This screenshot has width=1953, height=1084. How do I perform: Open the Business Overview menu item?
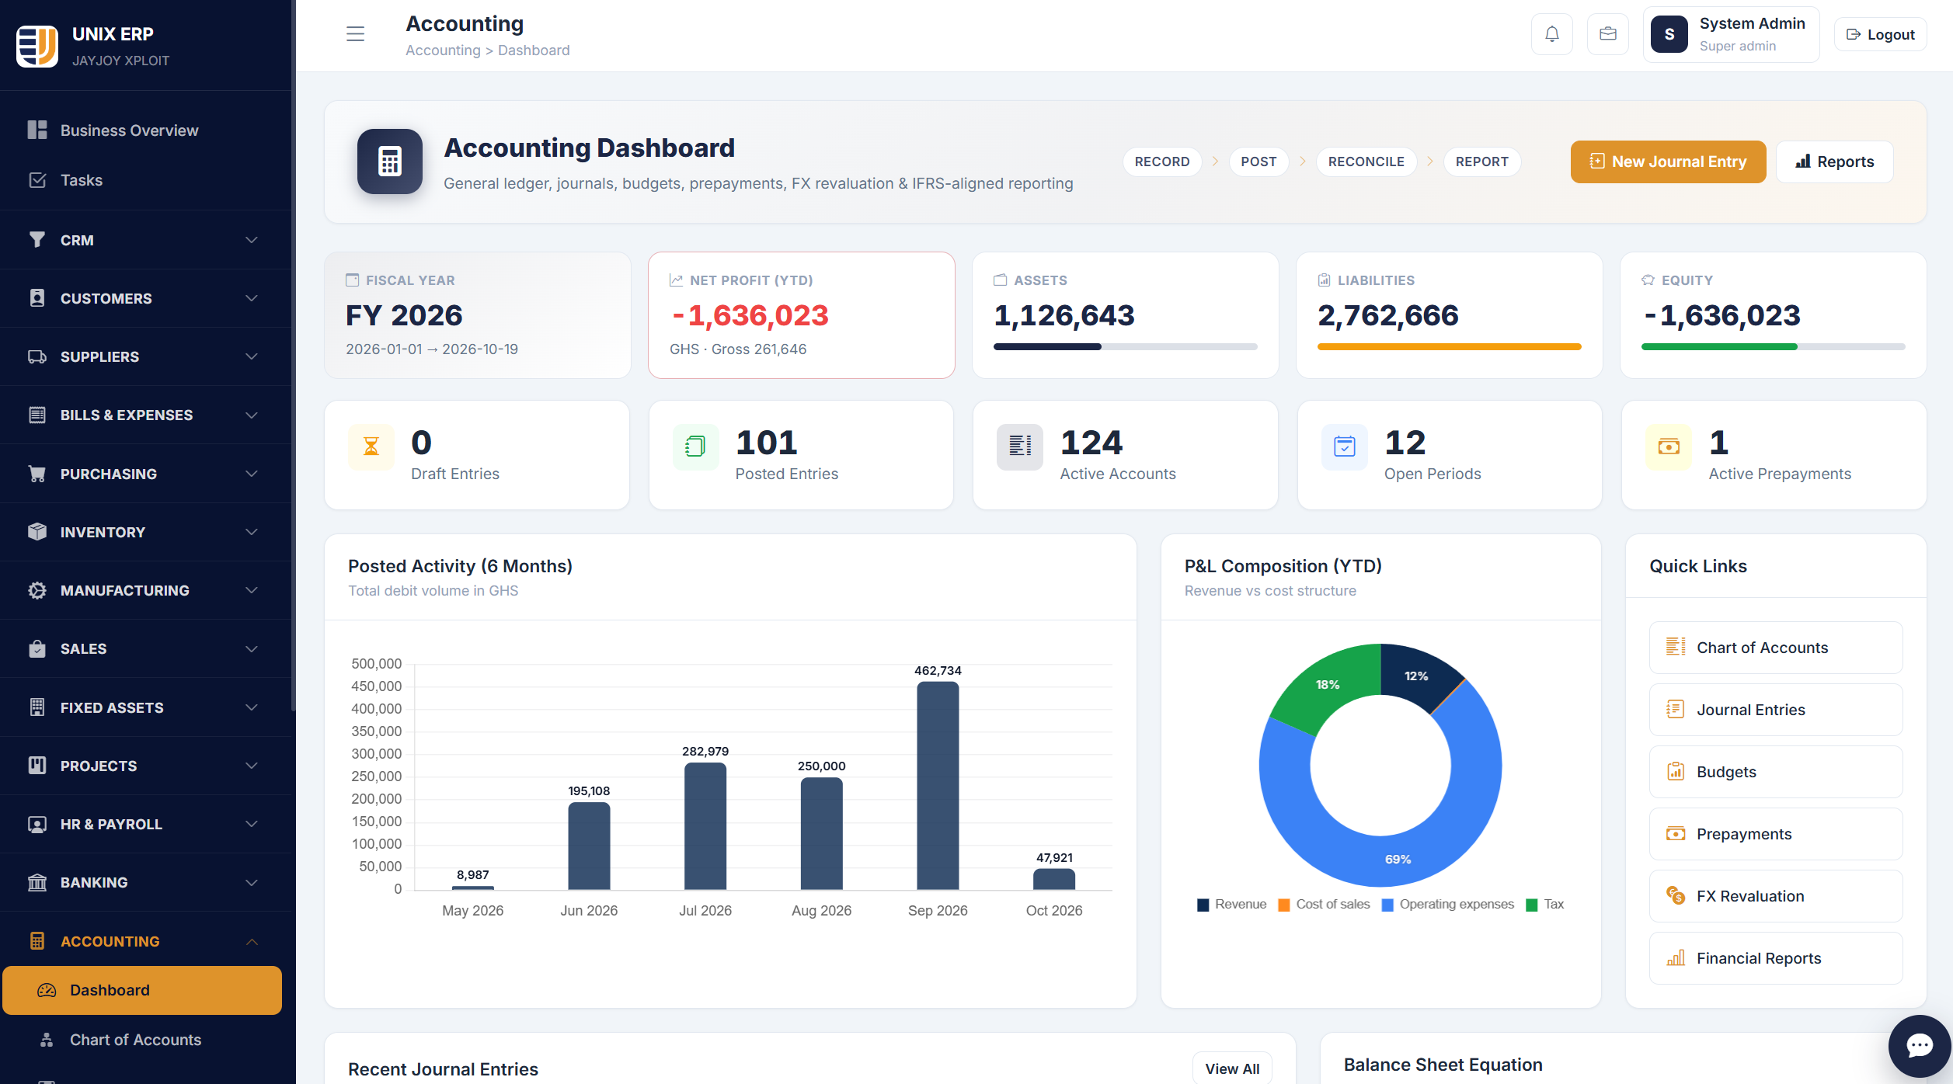click(x=141, y=130)
